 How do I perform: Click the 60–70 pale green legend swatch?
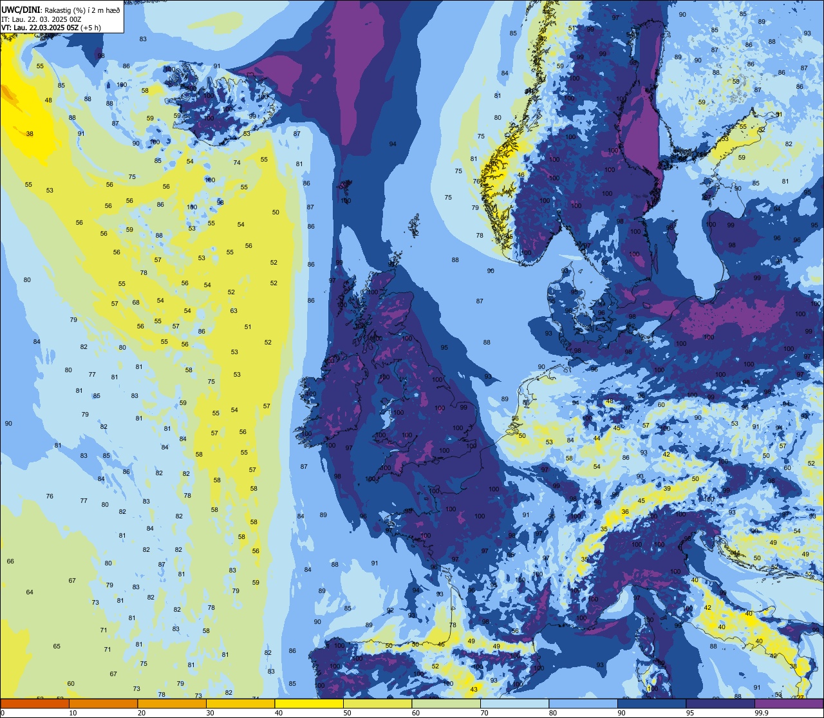(x=446, y=703)
